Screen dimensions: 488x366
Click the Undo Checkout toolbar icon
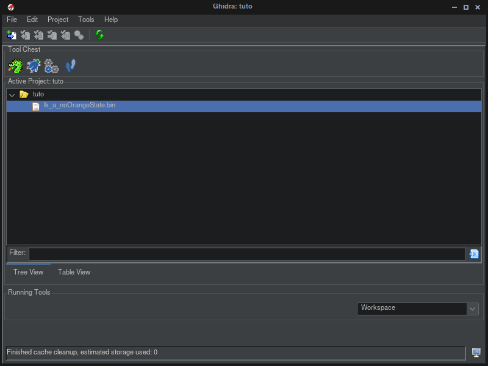click(x=65, y=35)
